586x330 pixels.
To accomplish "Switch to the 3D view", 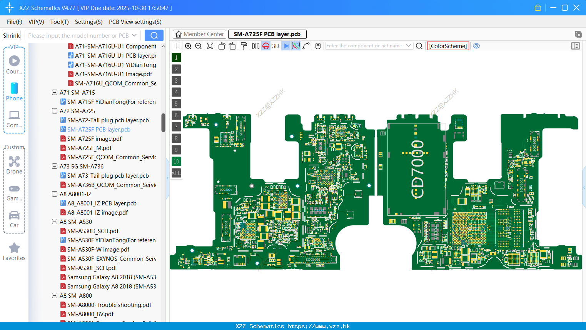I will pos(275,46).
